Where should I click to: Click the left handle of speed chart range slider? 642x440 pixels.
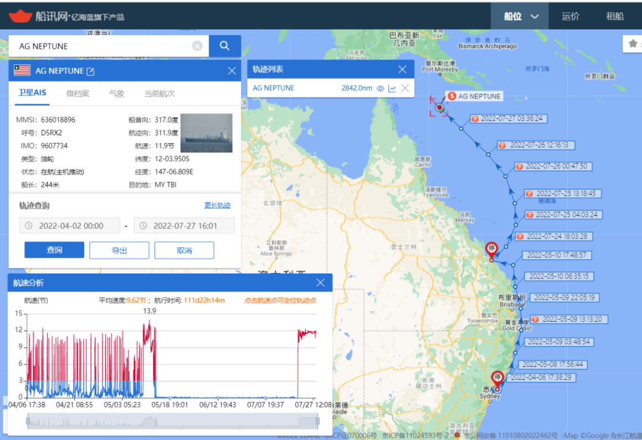(x=27, y=421)
